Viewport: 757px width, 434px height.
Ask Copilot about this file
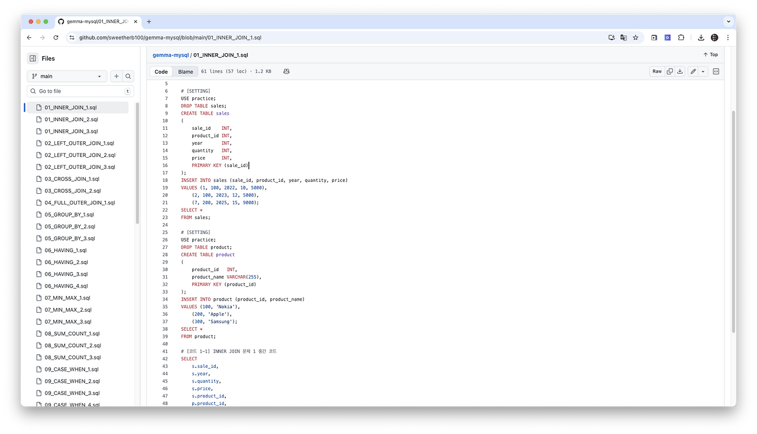click(x=286, y=71)
